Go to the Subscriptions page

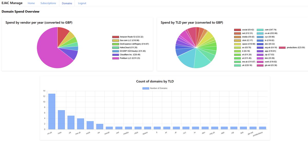coord(48,3)
